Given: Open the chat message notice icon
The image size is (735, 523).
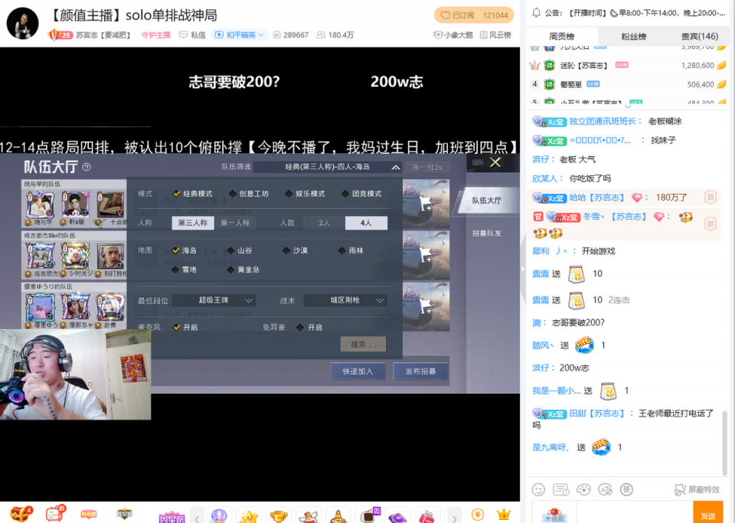Looking at the screenshot, I should pos(560,490).
